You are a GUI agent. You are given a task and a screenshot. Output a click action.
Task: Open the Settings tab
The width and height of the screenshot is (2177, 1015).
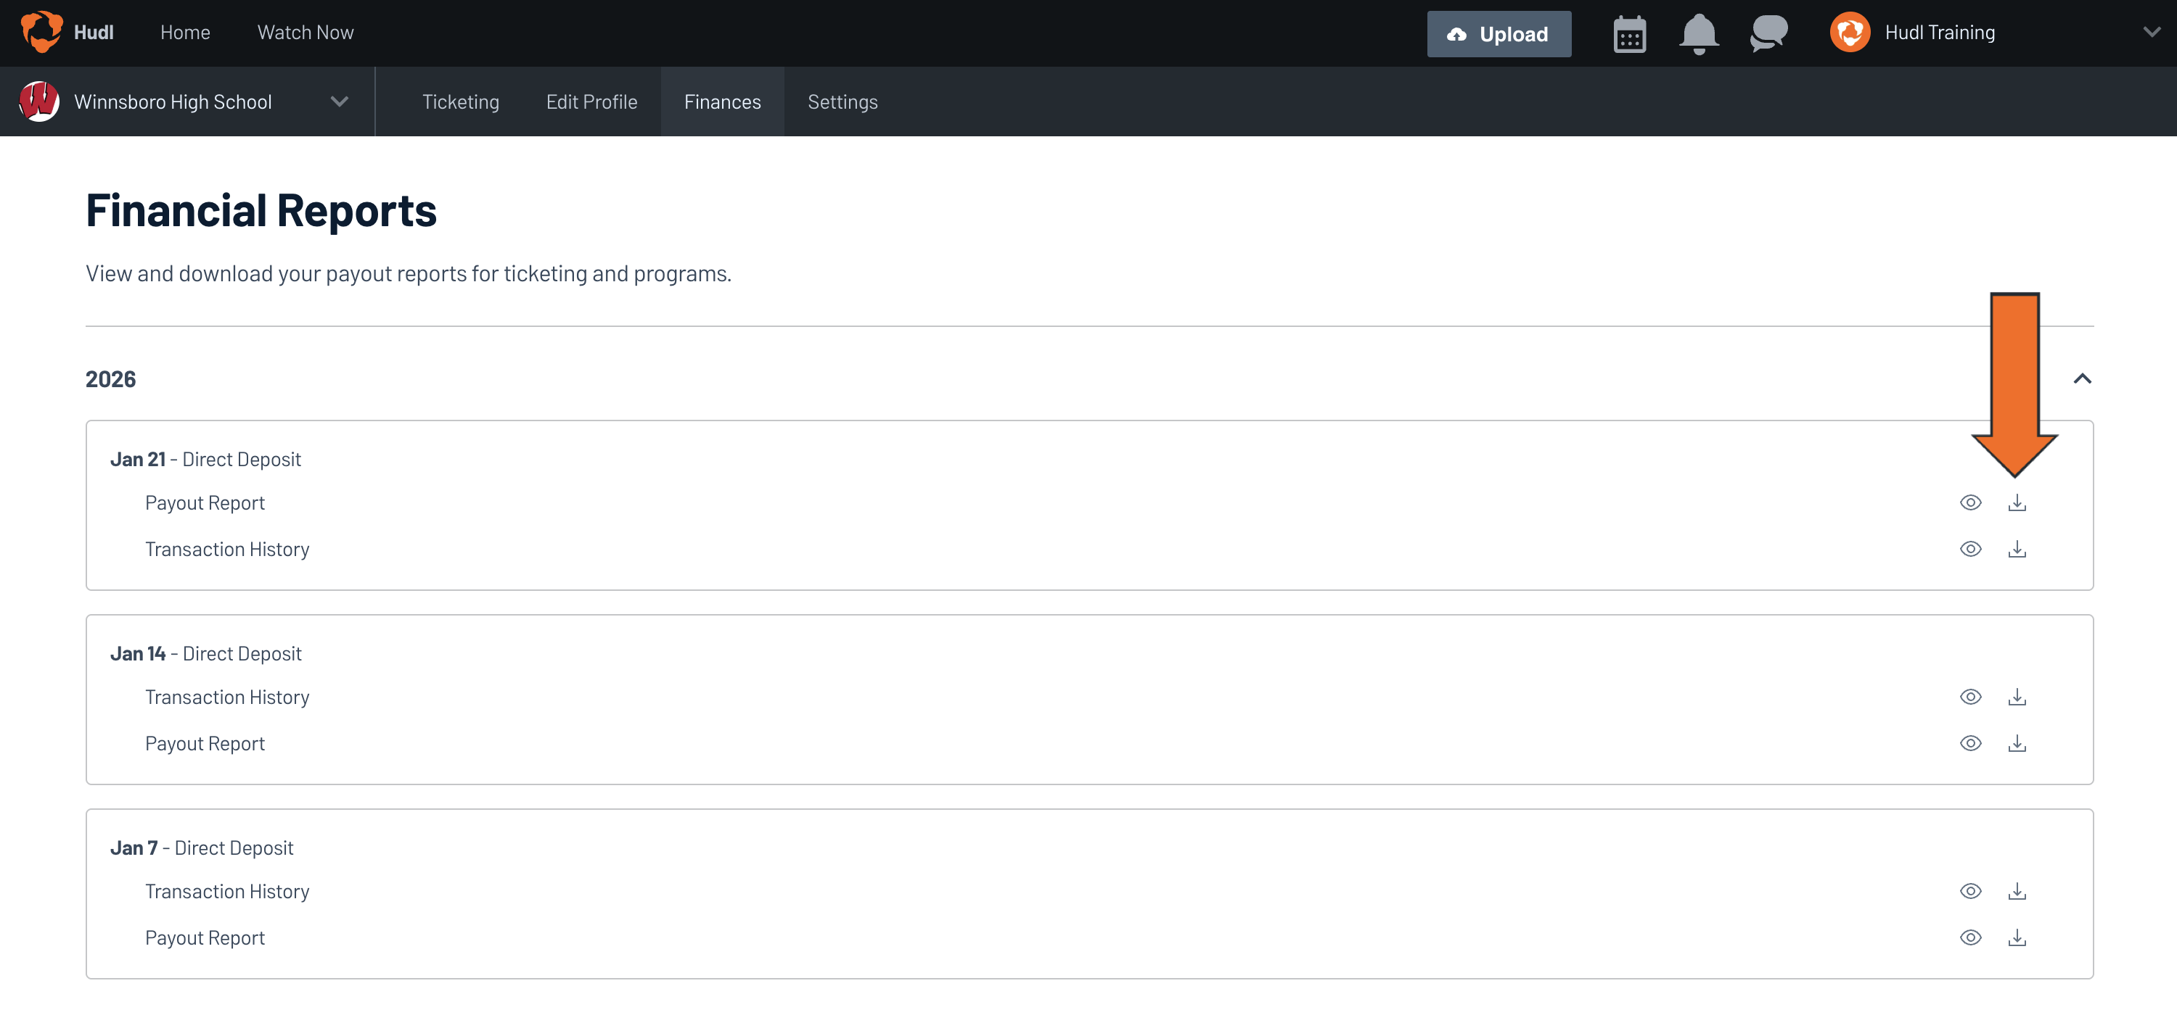coord(842,101)
